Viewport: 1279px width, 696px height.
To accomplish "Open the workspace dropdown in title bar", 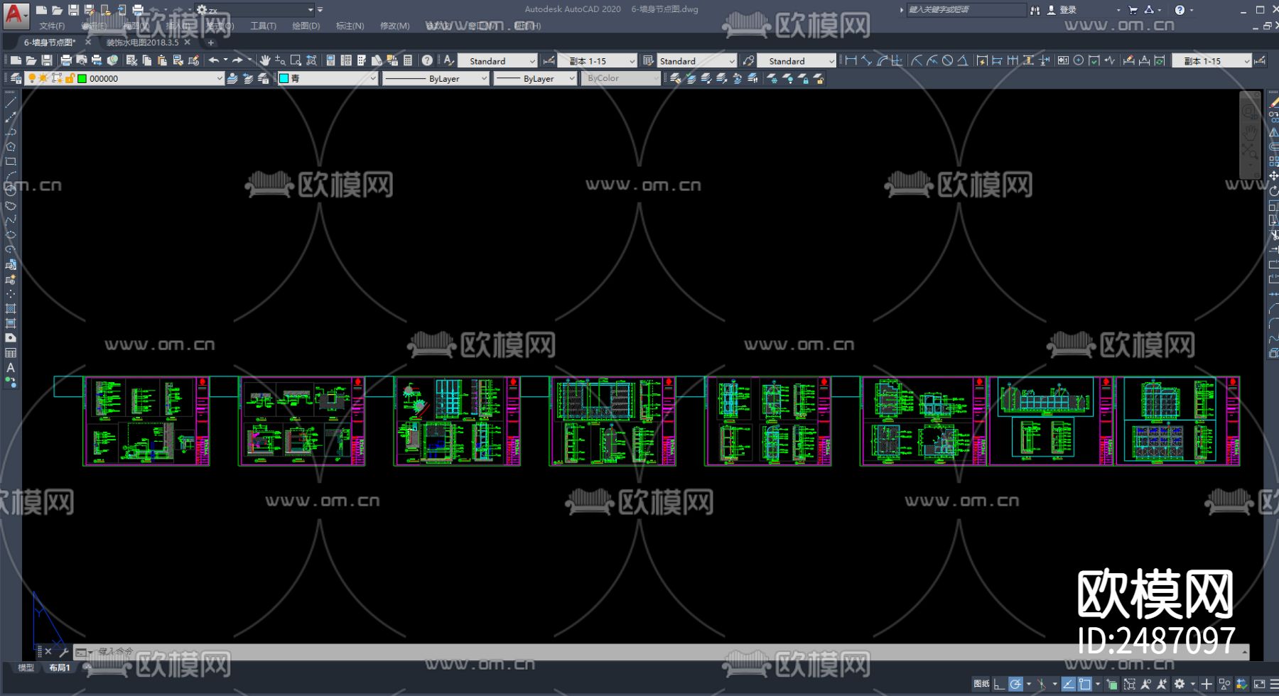I will click(x=254, y=10).
